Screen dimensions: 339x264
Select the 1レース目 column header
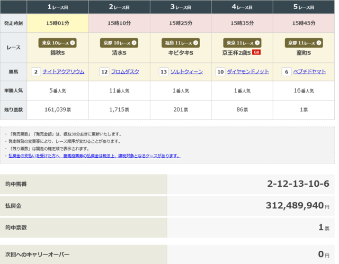point(58,7)
